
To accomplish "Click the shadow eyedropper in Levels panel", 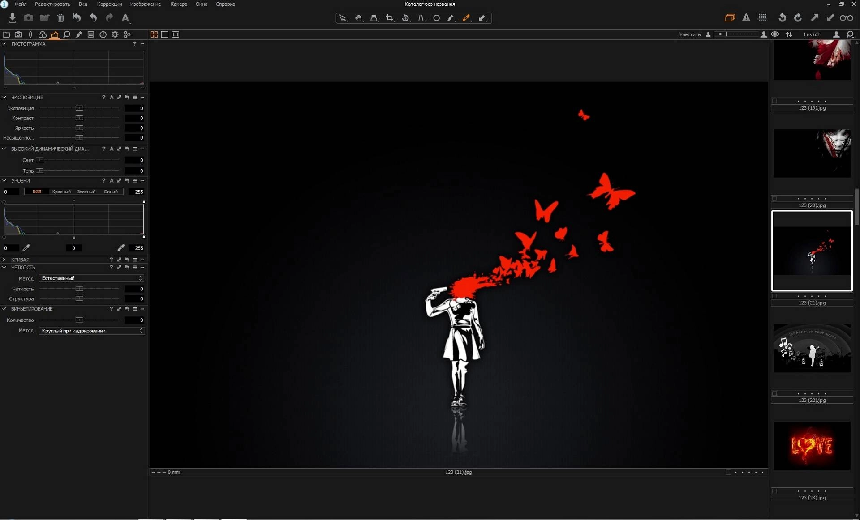I will [x=26, y=248].
